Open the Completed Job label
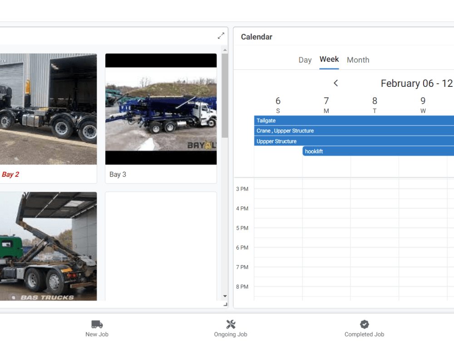Image resolution: width=454 pixels, height=341 pixels. (364, 334)
